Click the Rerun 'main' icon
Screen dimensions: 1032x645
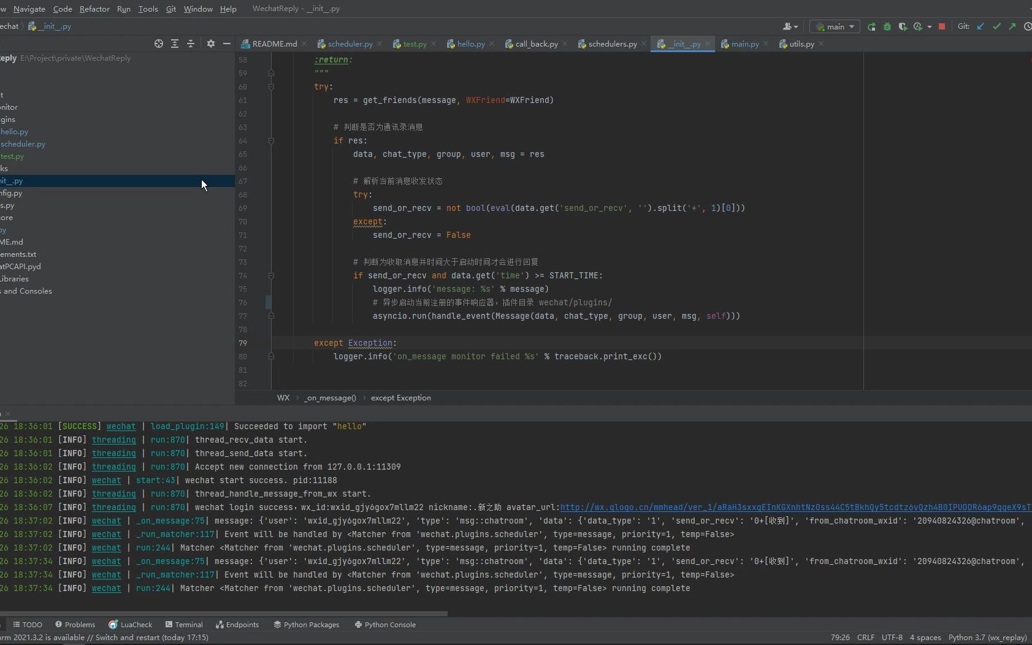point(871,26)
